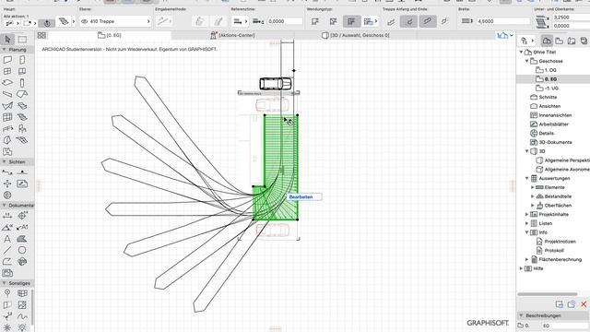The width and height of the screenshot is (590, 332).
Task: Select first Treppe Anfang und Ende option
Action: [391, 21]
